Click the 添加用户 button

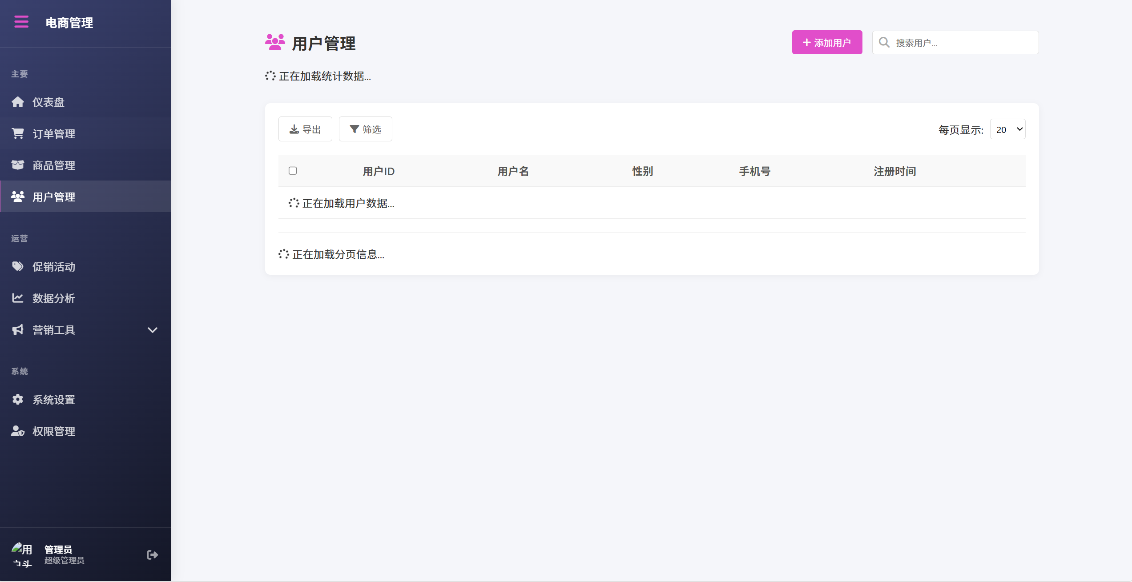pos(827,42)
